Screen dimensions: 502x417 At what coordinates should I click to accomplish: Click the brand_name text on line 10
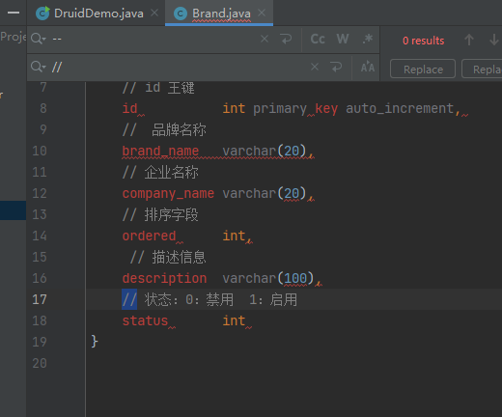[x=160, y=151]
